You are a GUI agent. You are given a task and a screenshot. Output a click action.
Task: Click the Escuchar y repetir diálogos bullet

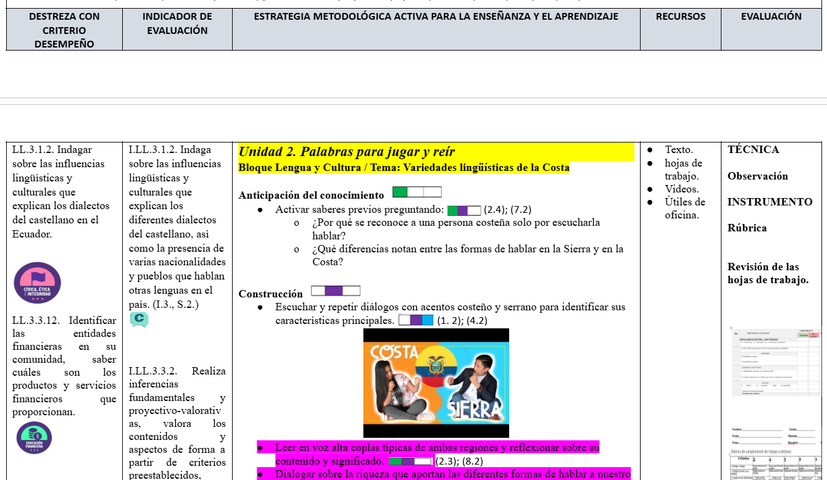pyautogui.click(x=451, y=313)
